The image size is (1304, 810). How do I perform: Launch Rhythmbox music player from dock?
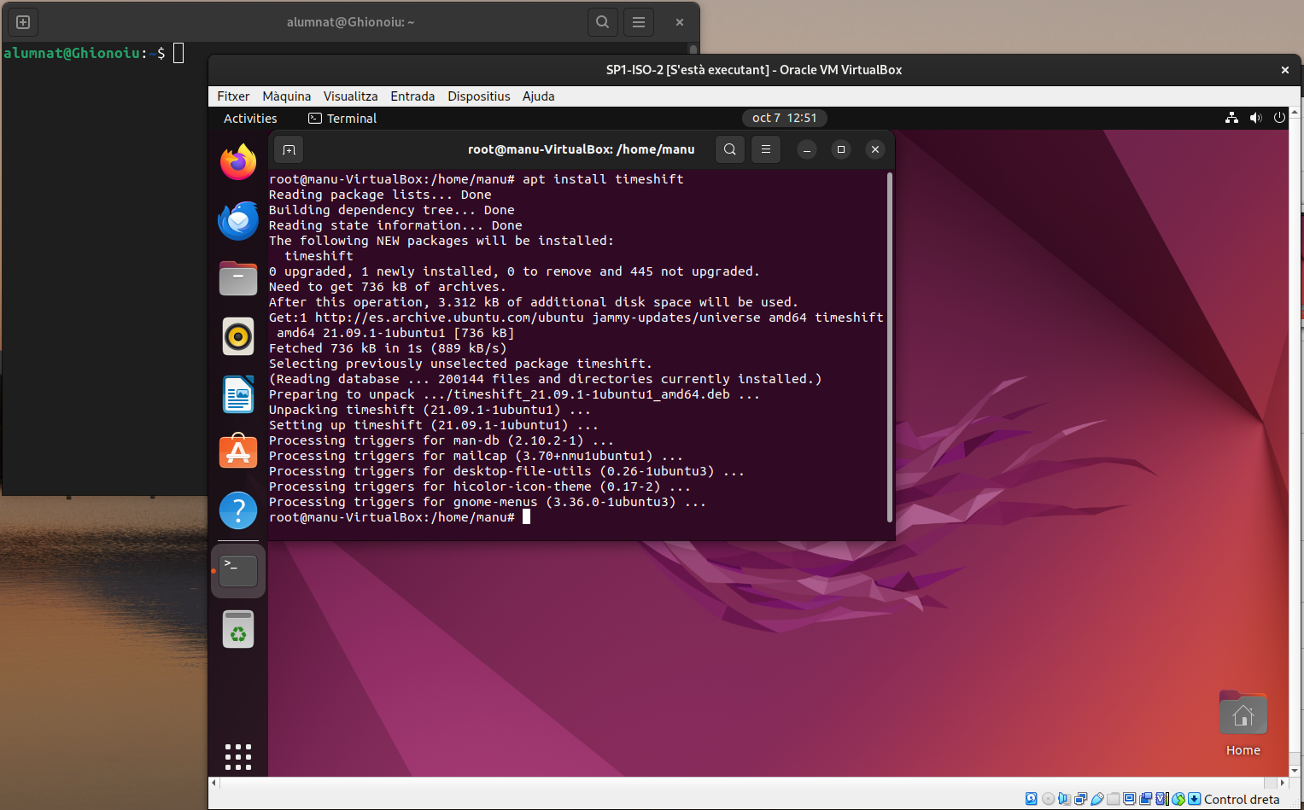238,336
